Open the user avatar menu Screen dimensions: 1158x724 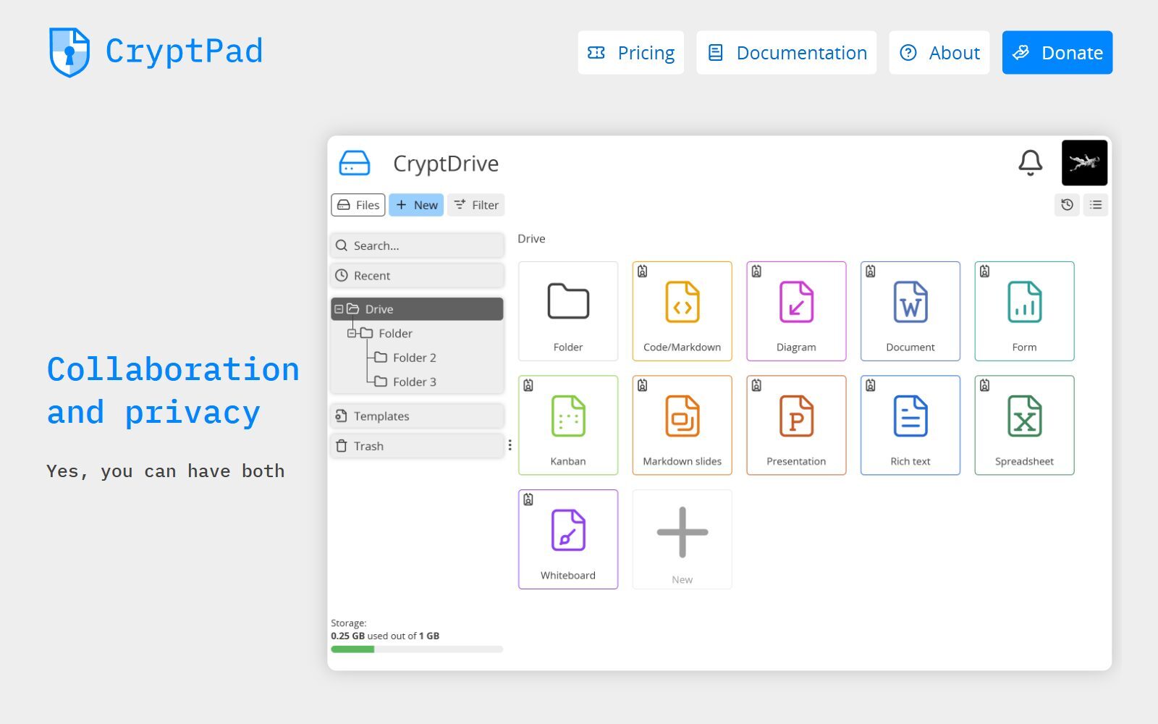click(1084, 163)
